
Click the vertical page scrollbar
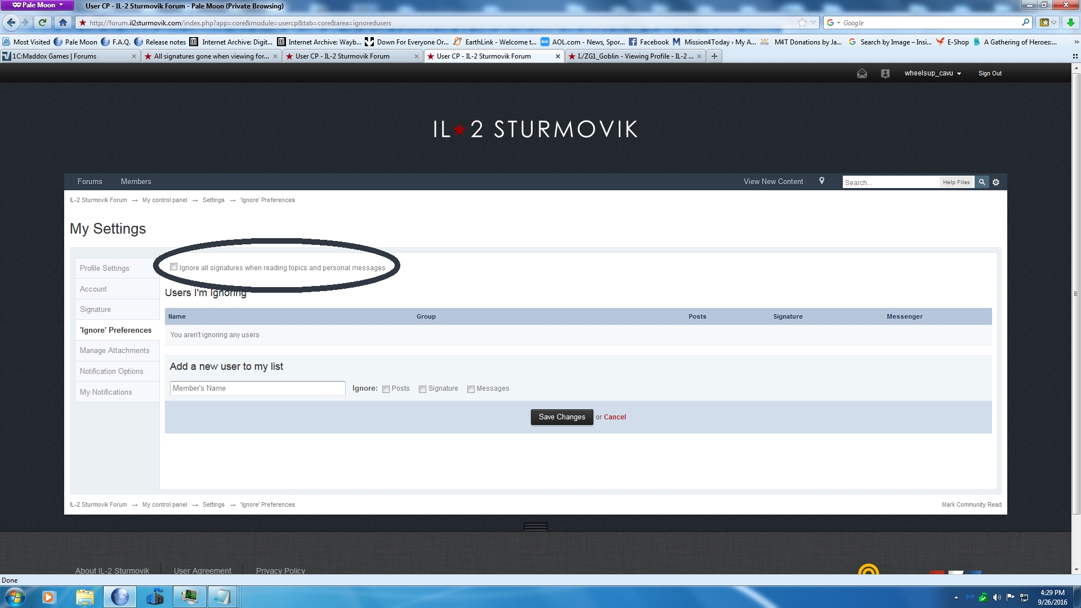(1076, 293)
